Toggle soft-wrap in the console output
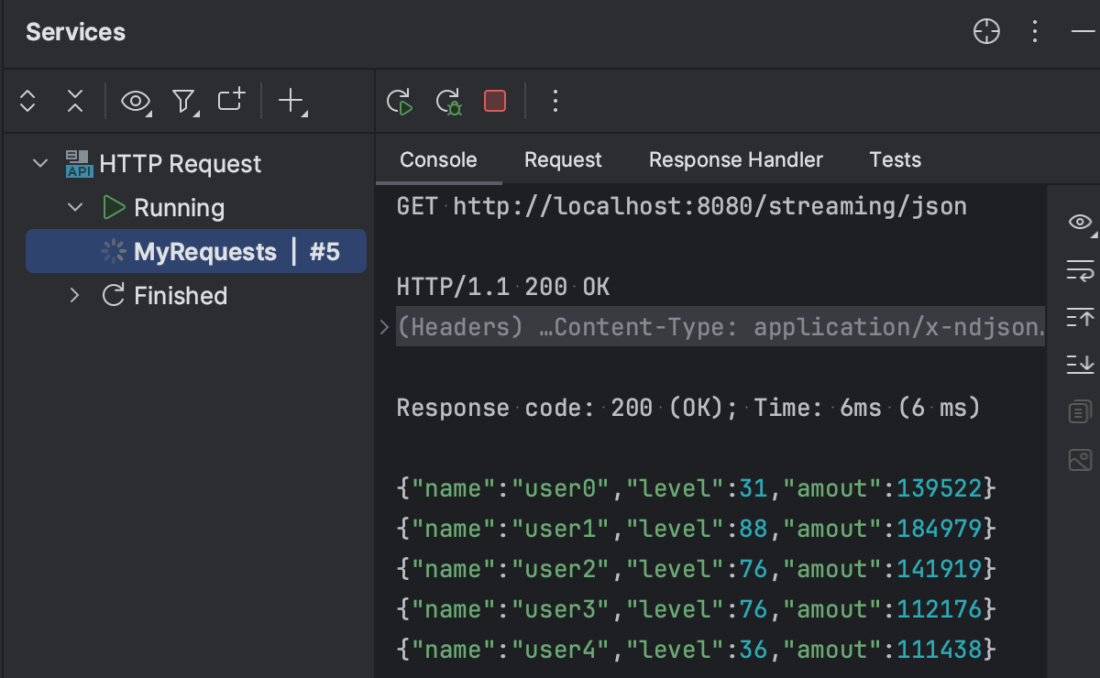1100x678 pixels. [1080, 271]
